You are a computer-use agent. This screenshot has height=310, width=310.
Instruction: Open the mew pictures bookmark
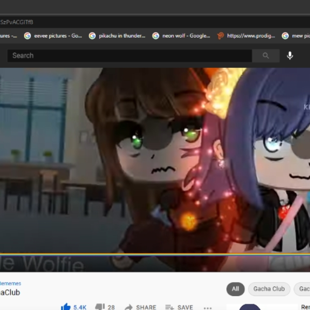(x=296, y=36)
